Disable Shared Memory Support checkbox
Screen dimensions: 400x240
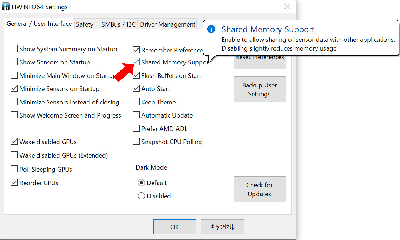136,62
